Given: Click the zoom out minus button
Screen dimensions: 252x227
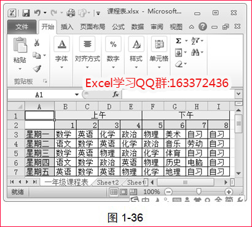Looking at the screenshot, I should pyautogui.click(x=168, y=192).
